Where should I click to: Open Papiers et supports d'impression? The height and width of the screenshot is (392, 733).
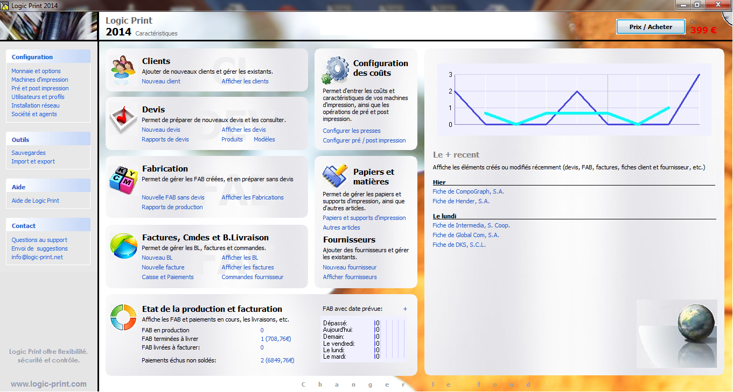(x=364, y=218)
